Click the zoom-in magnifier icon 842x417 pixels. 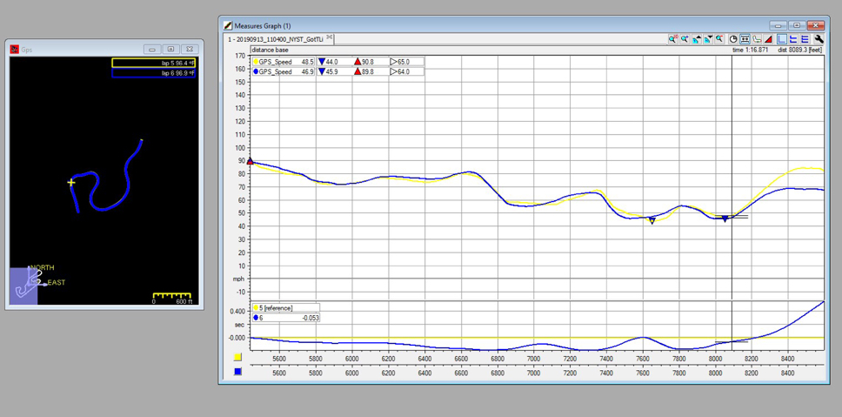[x=685, y=39]
